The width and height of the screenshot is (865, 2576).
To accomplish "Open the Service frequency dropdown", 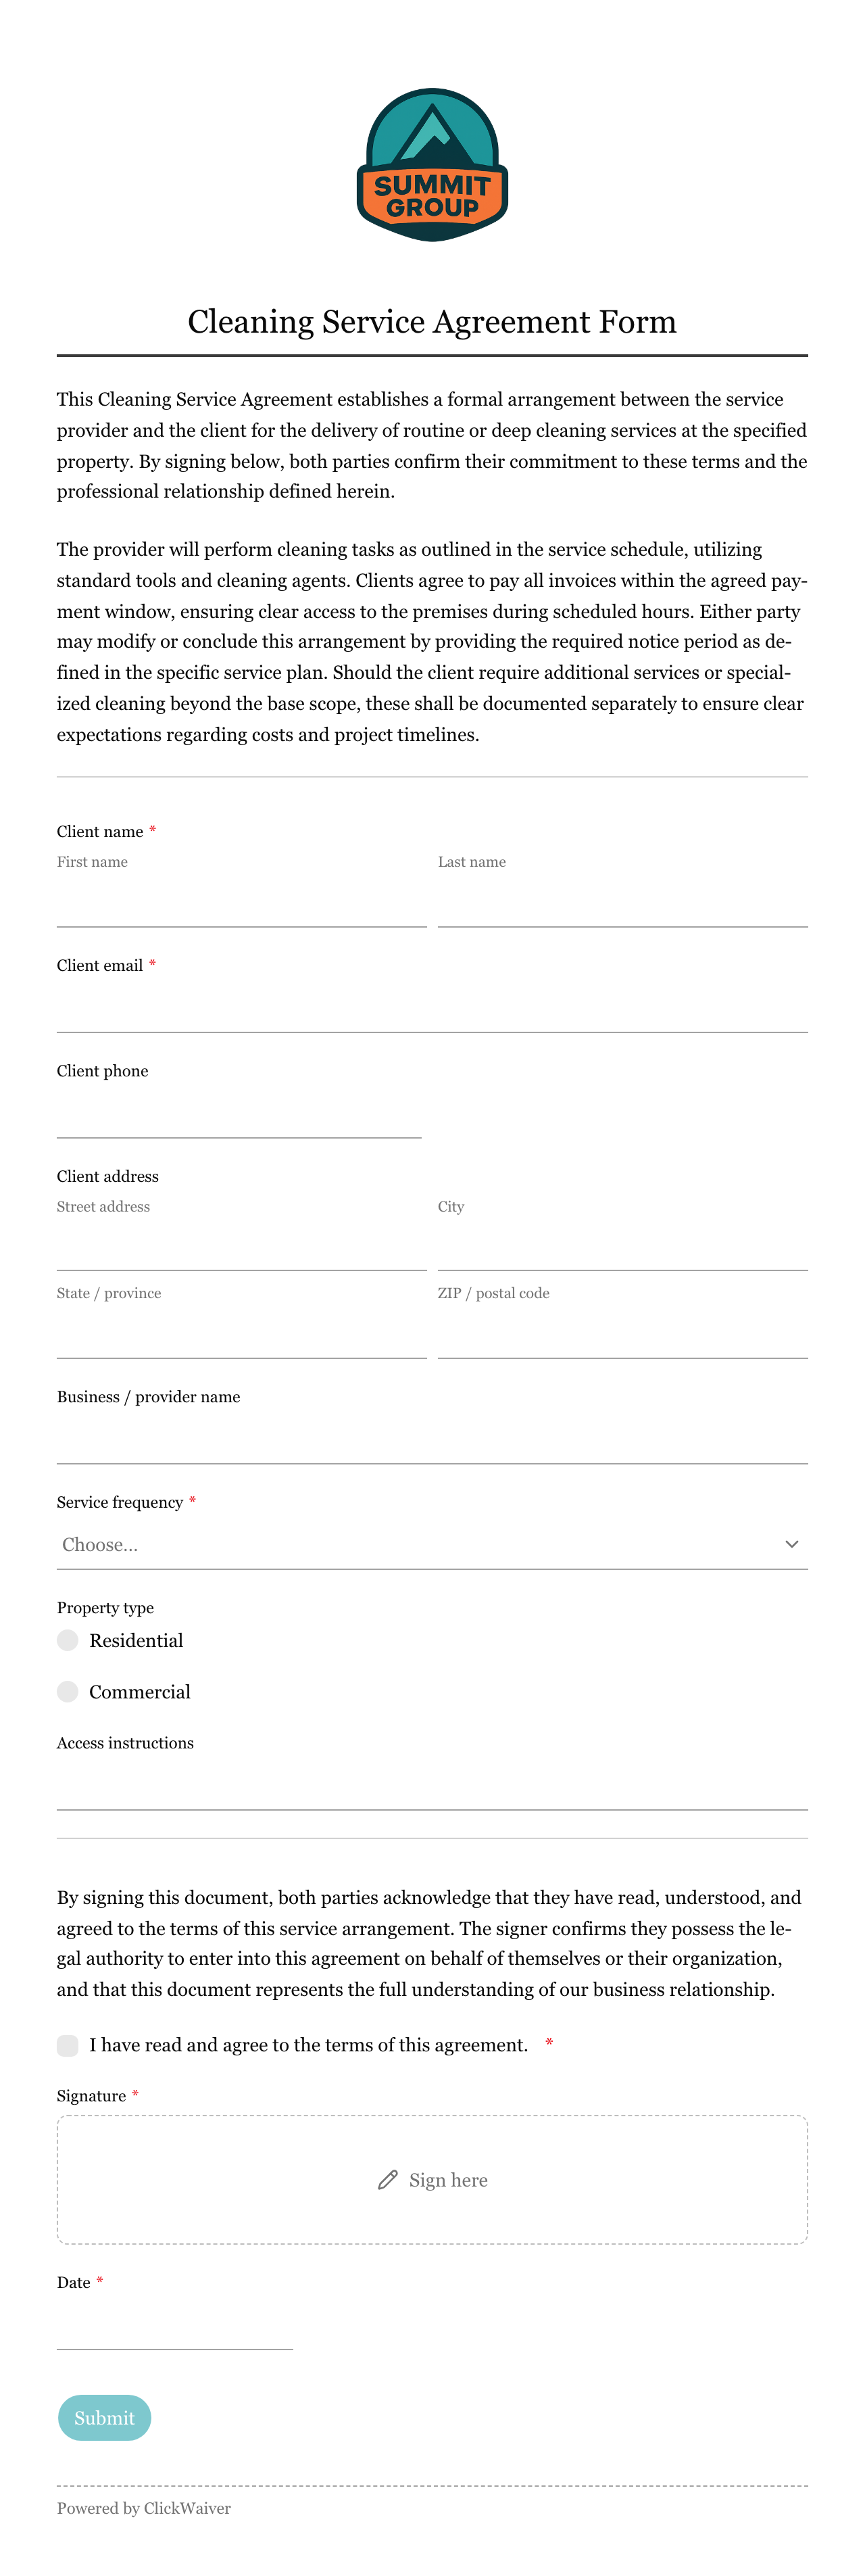I will pos(432,1544).
